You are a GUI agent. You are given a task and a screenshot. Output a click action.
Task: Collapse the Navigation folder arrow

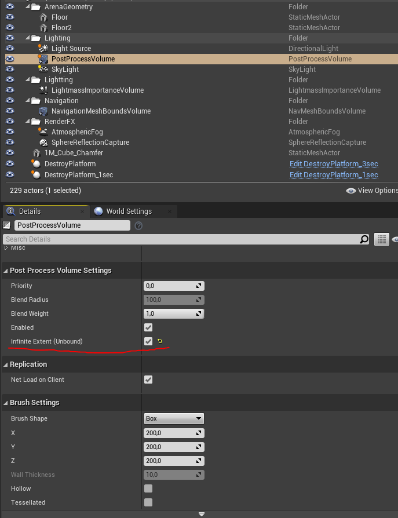(x=28, y=101)
